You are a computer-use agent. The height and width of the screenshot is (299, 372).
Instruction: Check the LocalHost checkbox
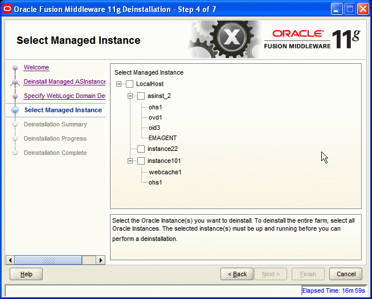pos(129,84)
